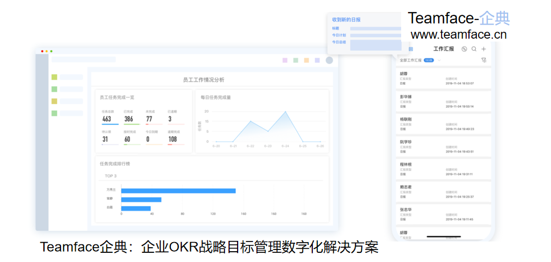Click the 员工工作情况分析 heading
The height and width of the screenshot is (262, 551).
coord(203,80)
